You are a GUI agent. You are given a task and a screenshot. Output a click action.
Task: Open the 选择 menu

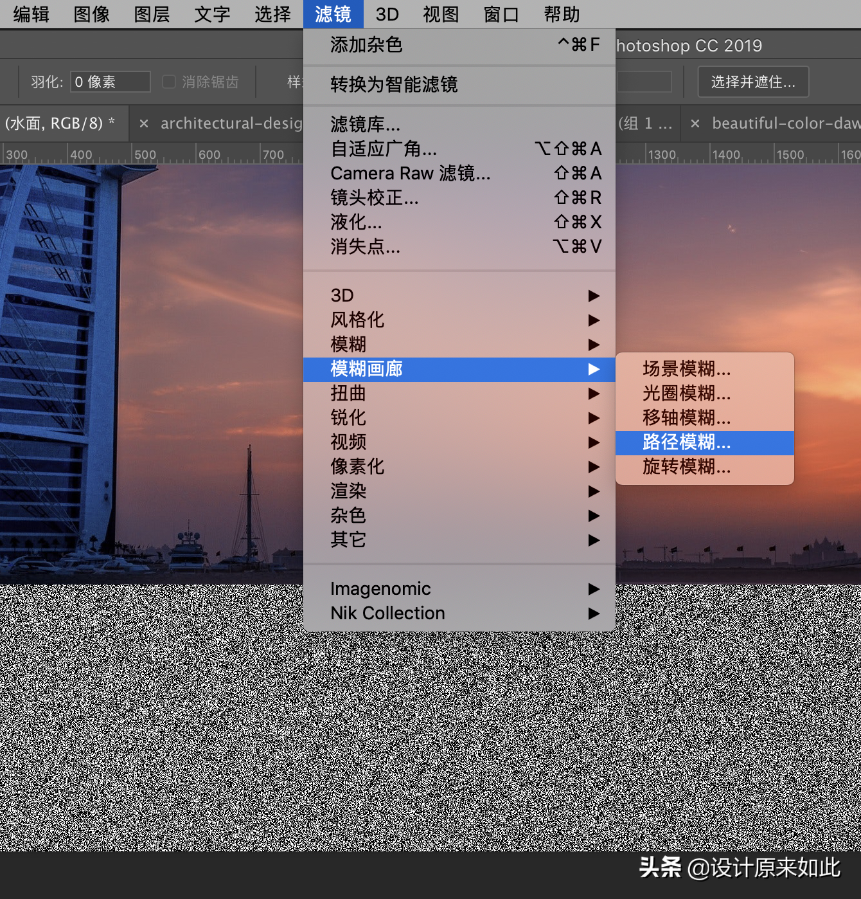point(273,14)
